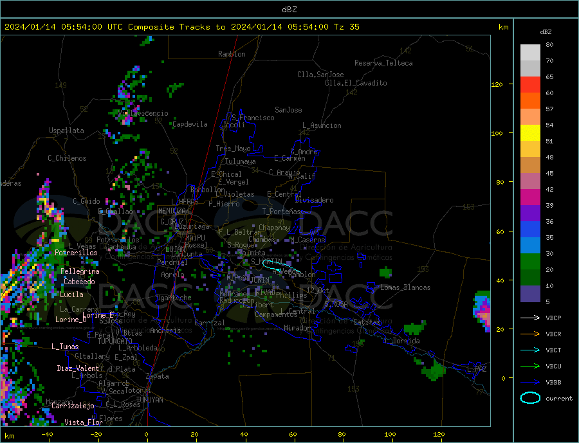Screen dimensions: 579x443
Task: Click the Uspallata place label
Action: click(66, 131)
